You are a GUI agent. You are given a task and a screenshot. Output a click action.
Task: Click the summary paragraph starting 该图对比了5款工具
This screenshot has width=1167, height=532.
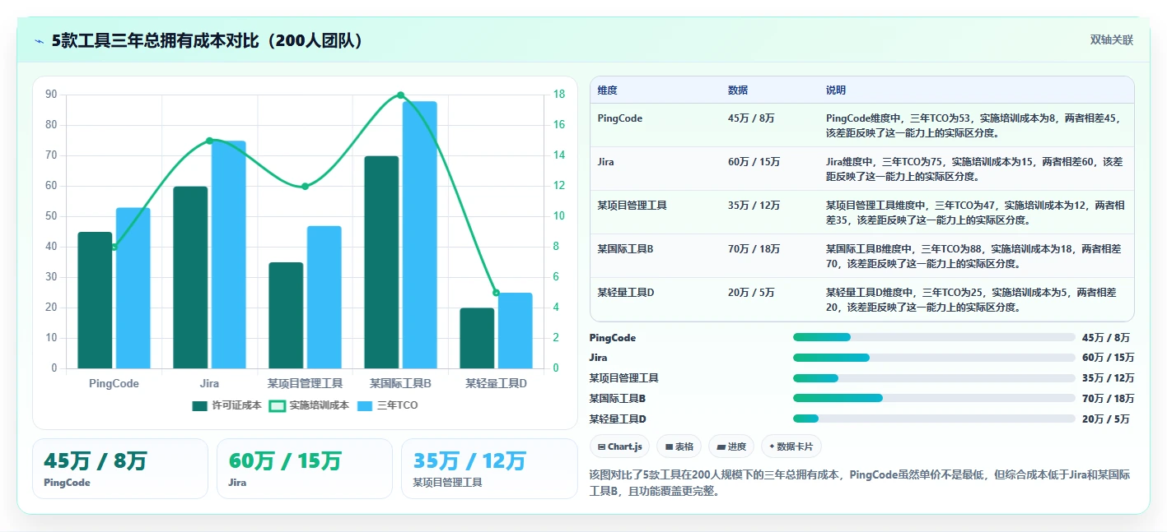point(859,483)
